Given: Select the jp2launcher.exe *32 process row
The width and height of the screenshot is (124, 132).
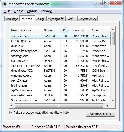Looking at the screenshot, I should [60, 66].
